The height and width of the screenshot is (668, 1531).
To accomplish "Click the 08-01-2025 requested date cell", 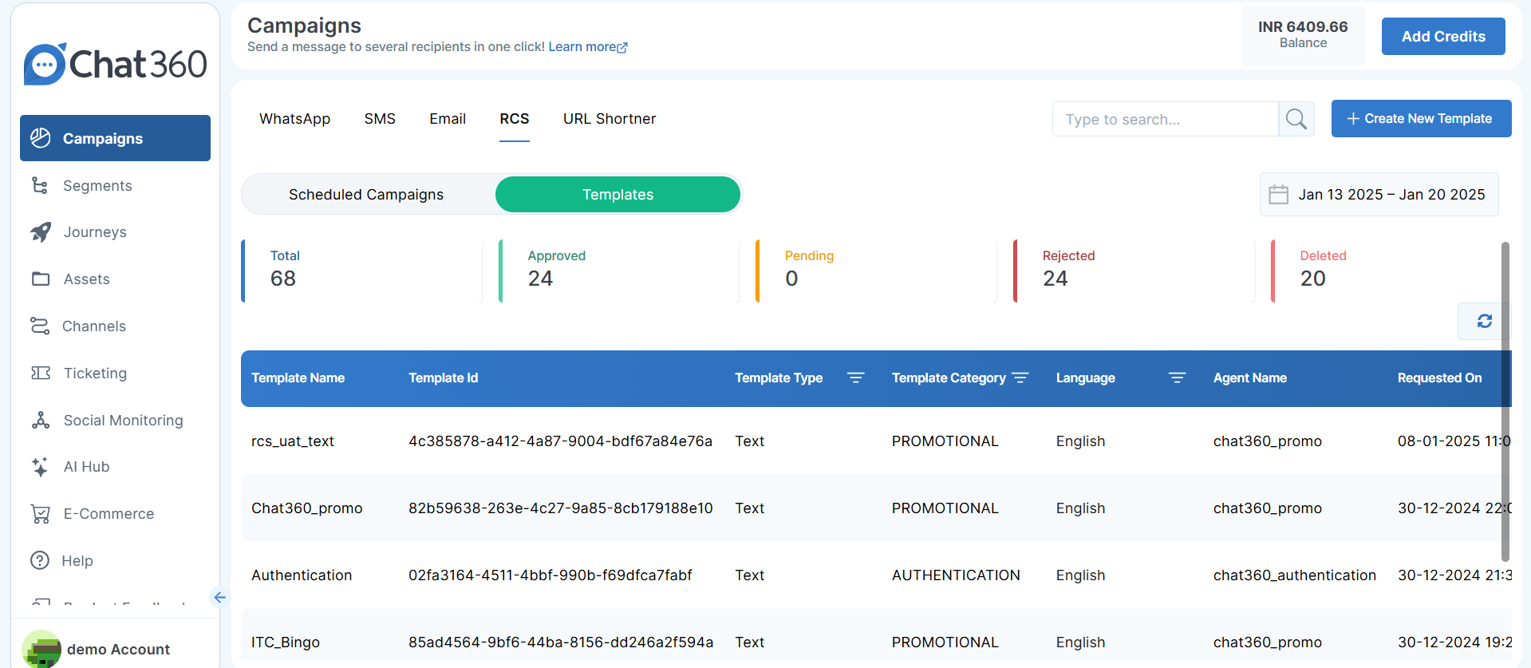I will tap(1454, 441).
